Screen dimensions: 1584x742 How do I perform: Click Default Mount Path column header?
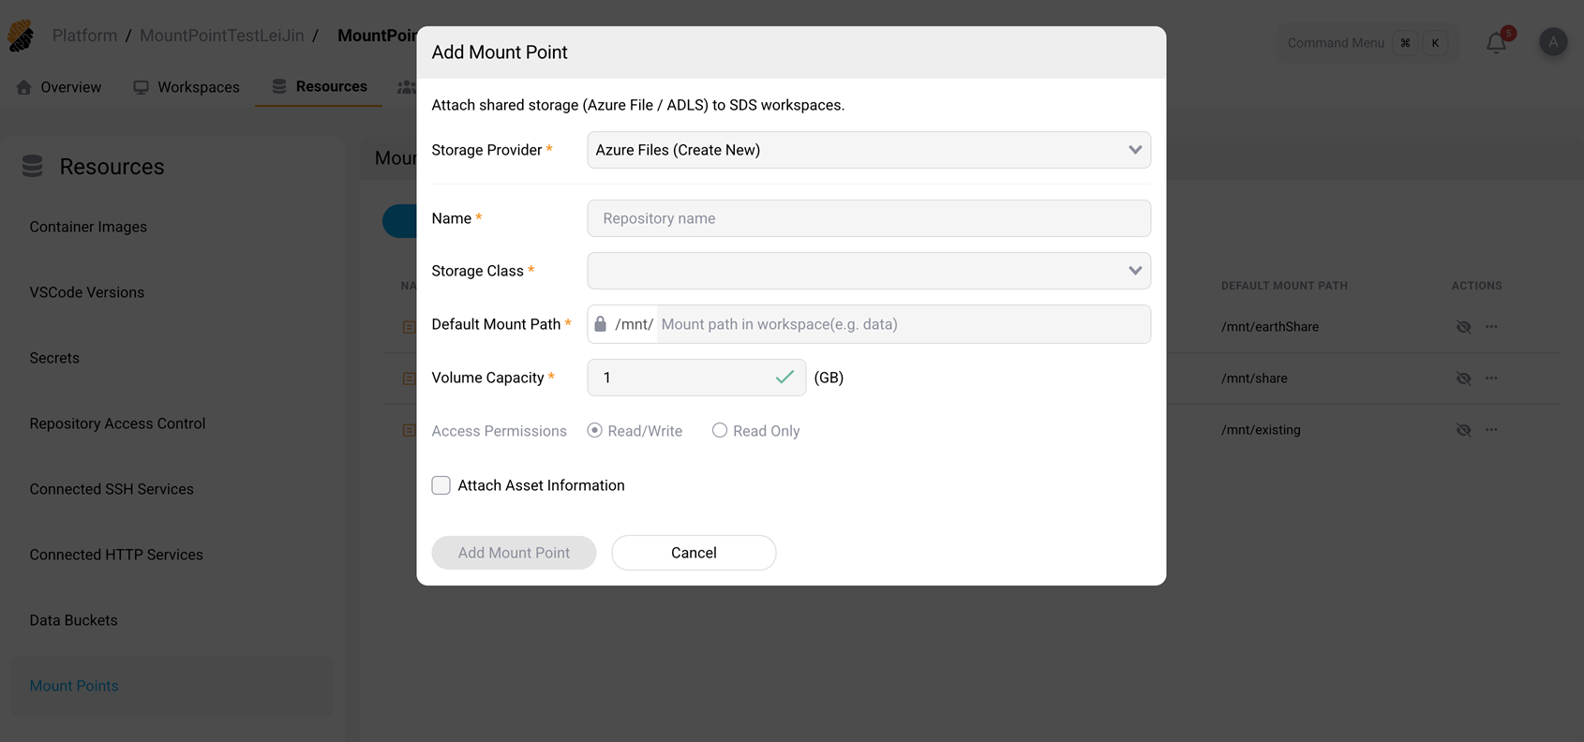click(x=1284, y=286)
